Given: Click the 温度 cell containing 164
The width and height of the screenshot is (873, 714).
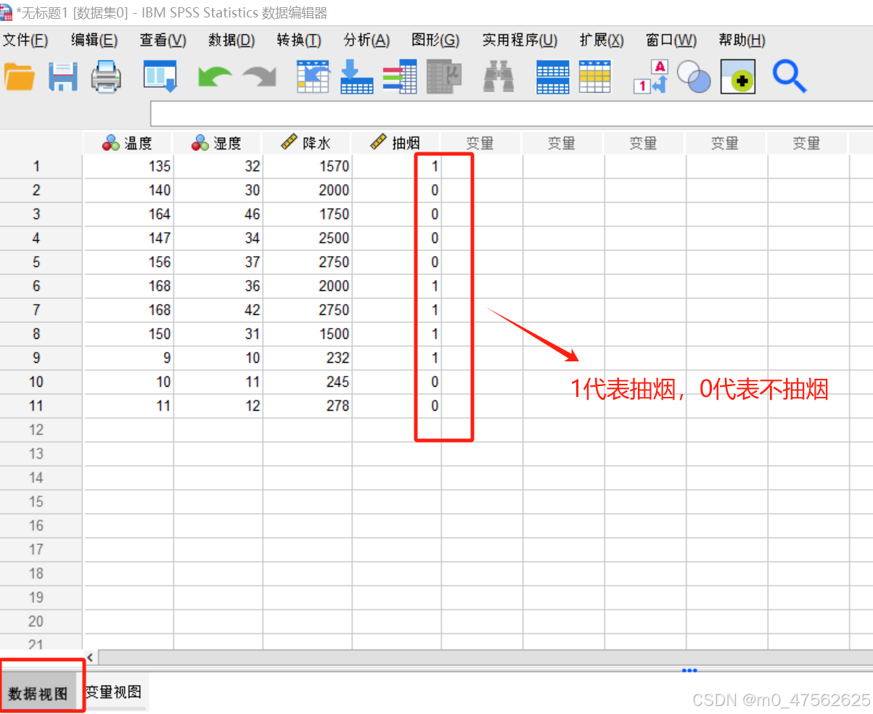Looking at the screenshot, I should click(128, 214).
